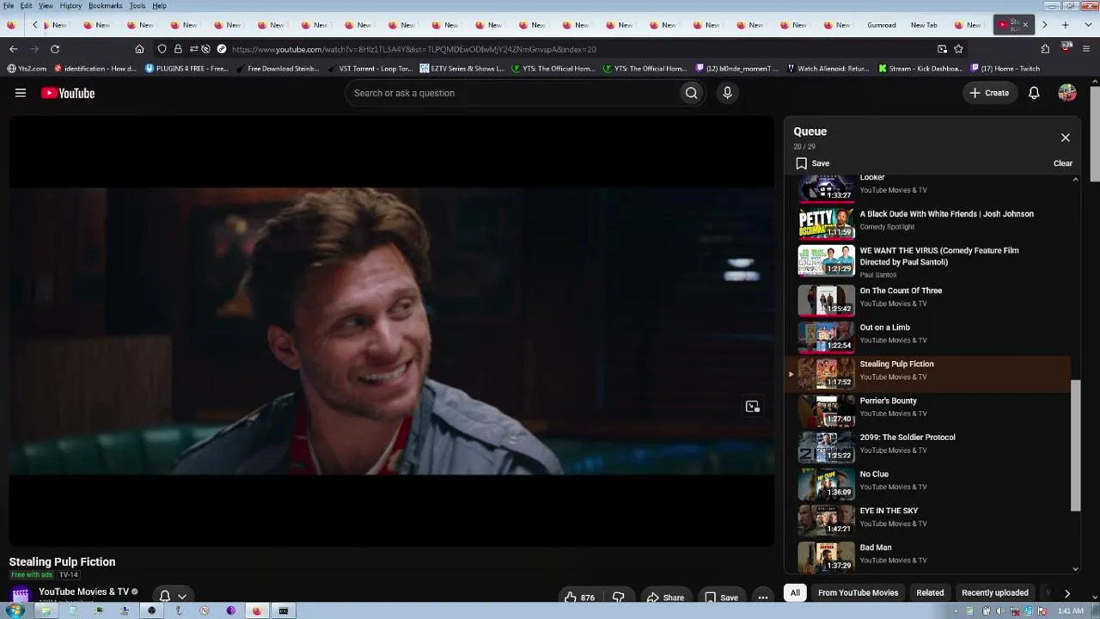Open YouTube notifications bell
This screenshot has height=619, width=1100.
coord(1034,93)
